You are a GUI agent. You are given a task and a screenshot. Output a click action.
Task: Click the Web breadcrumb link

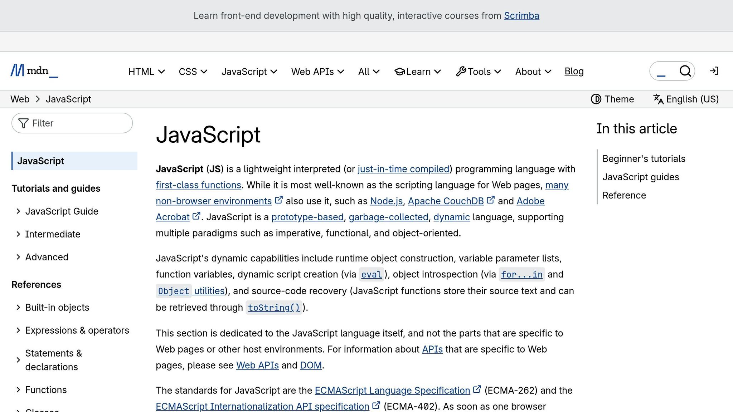tap(20, 99)
